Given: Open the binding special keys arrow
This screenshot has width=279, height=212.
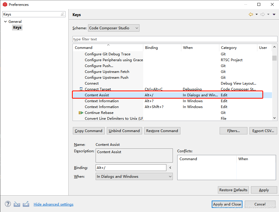Looking at the screenshot, I should 170,168.
